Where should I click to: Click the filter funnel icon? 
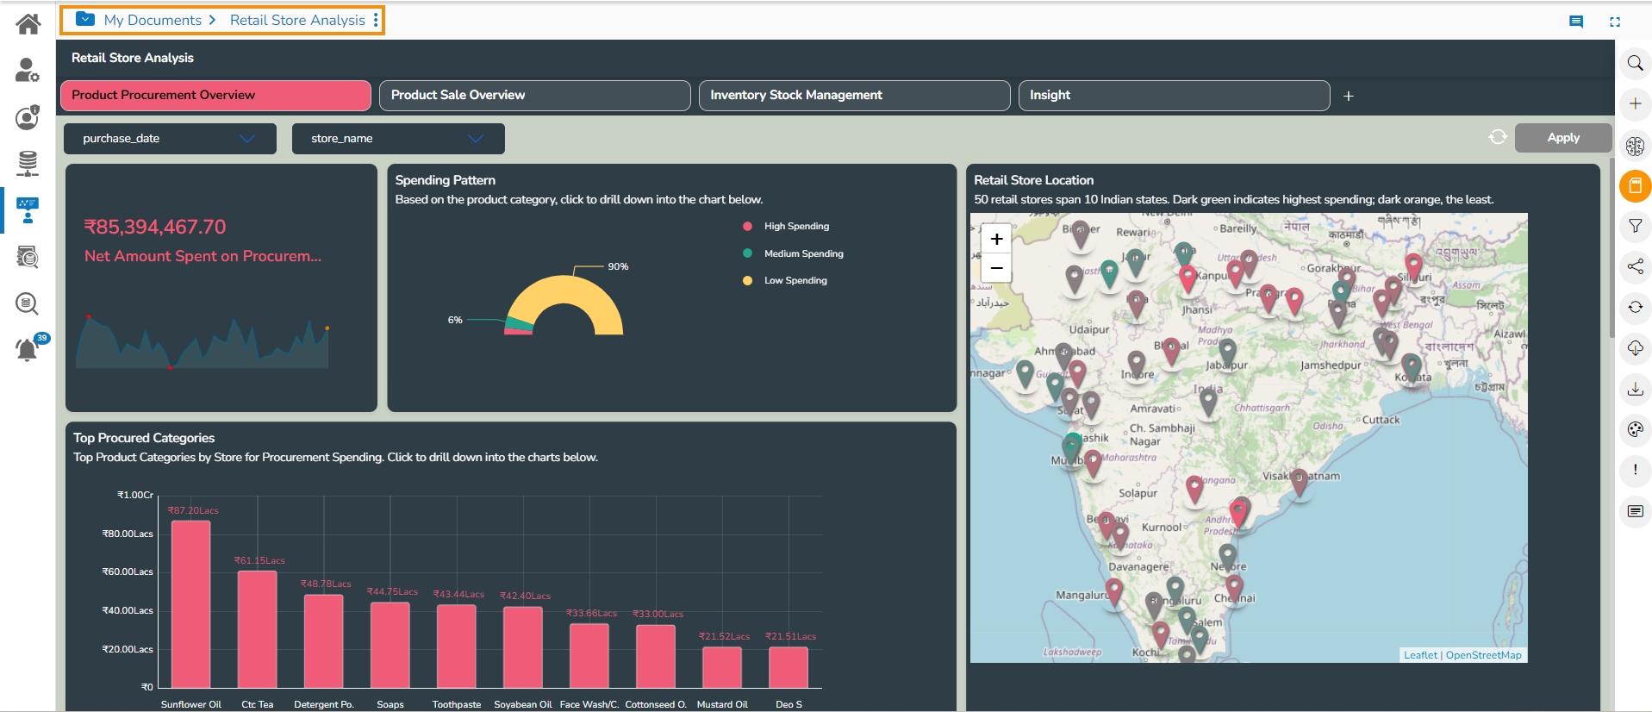(1635, 227)
